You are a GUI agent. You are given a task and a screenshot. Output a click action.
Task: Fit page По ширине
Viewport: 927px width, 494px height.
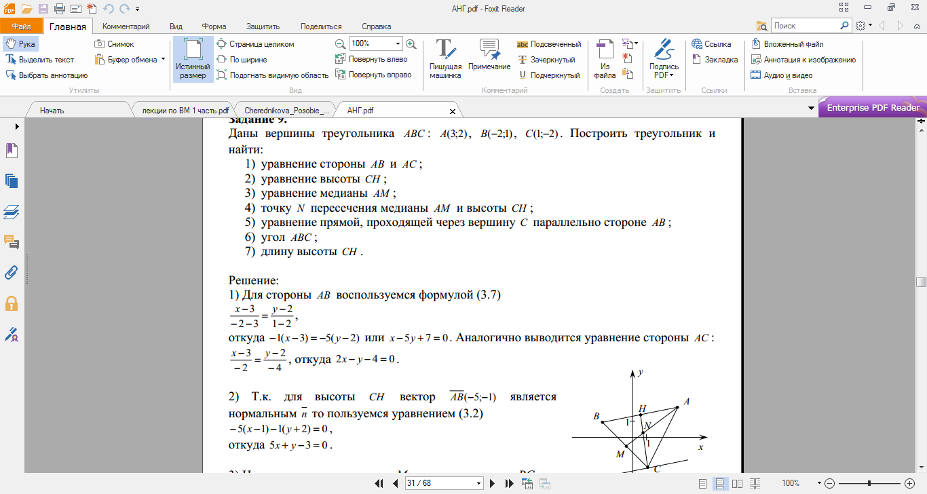242,60
